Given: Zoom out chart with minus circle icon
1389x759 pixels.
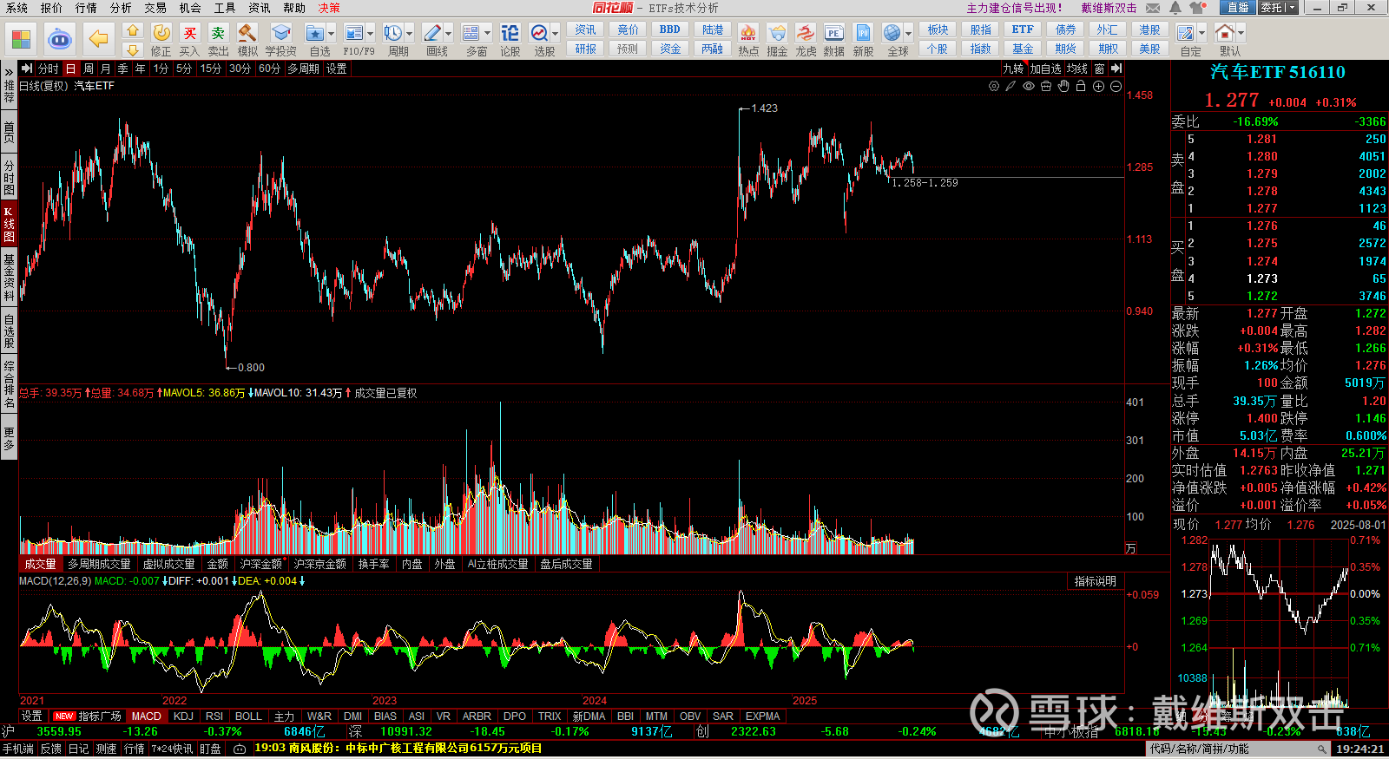Looking at the screenshot, I should pyautogui.click(x=1116, y=86).
